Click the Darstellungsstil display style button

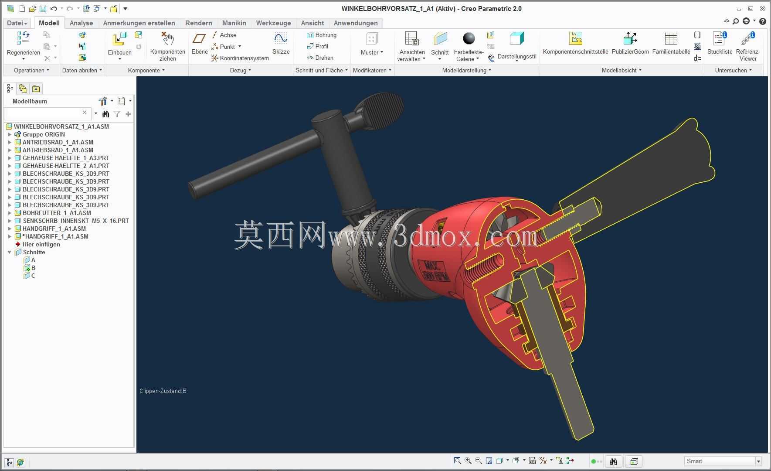[517, 46]
